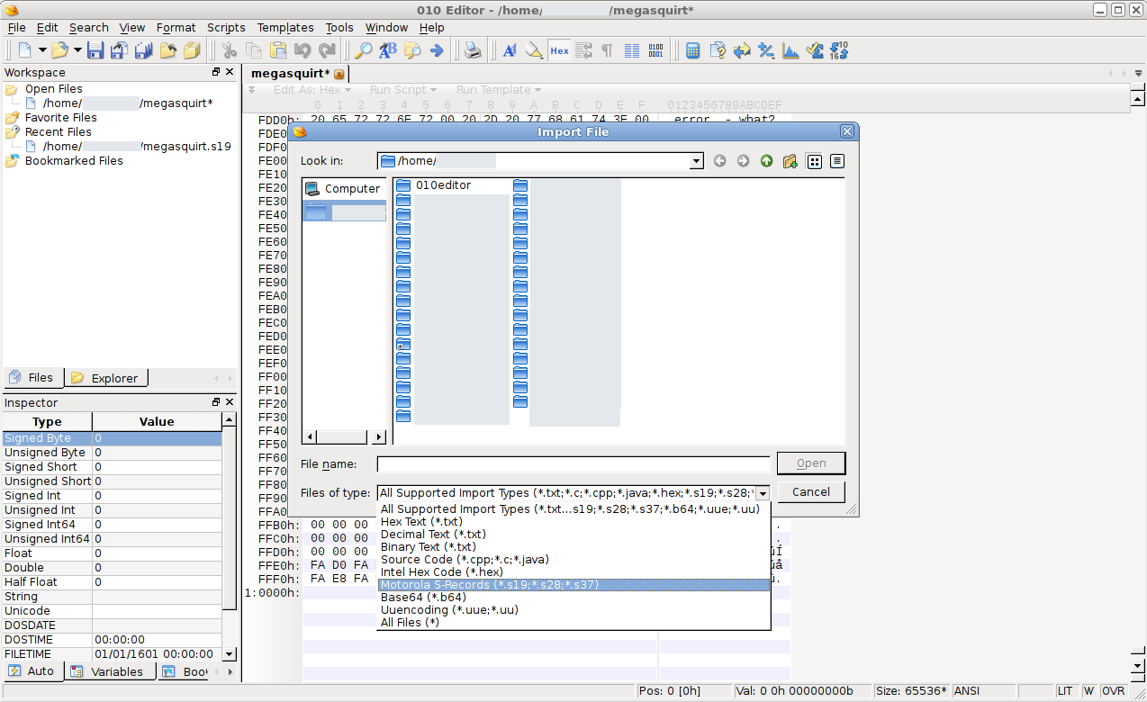Image resolution: width=1147 pixels, height=702 pixels.
Task: Collapse the Files of type dropdown
Action: pos(763,493)
